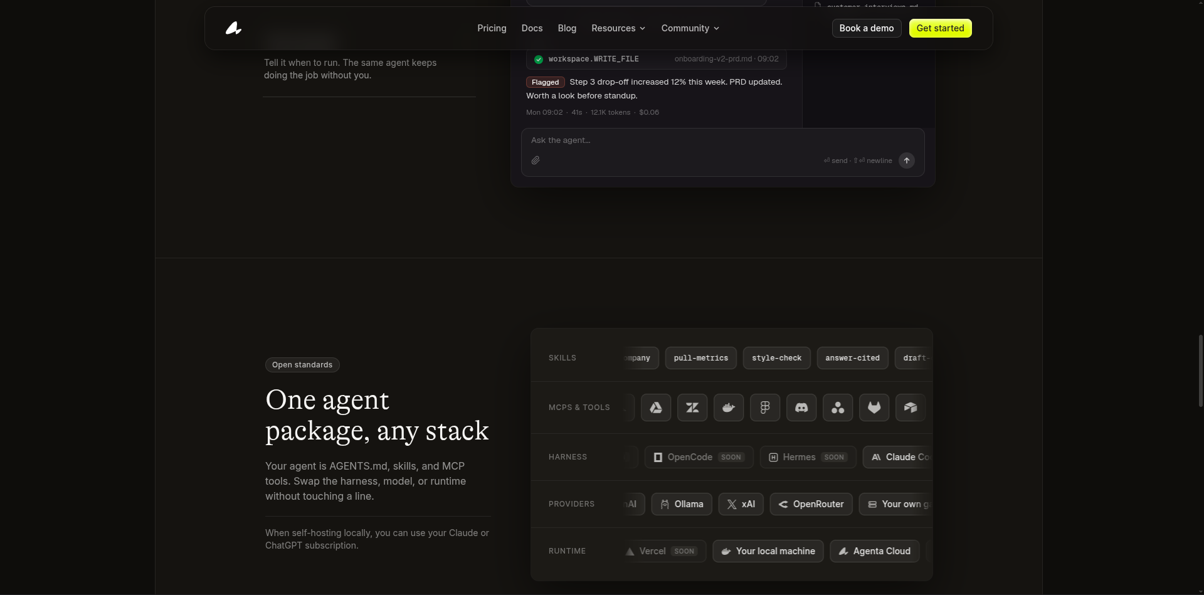
Task: Click the Agenta logo in the navbar
Action: pyautogui.click(x=234, y=28)
